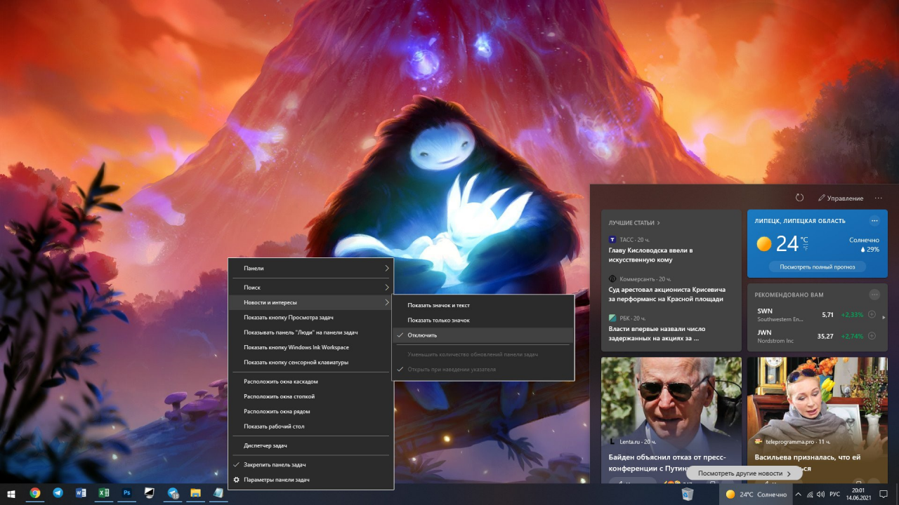Click the weather widget on the taskbar

pyautogui.click(x=756, y=494)
